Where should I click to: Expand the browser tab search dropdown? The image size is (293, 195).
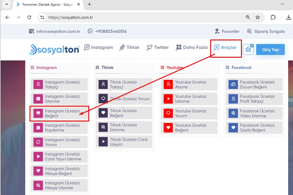pyautogui.click(x=7, y=4)
